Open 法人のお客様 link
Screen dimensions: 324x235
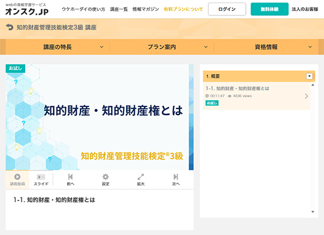click(x=305, y=9)
